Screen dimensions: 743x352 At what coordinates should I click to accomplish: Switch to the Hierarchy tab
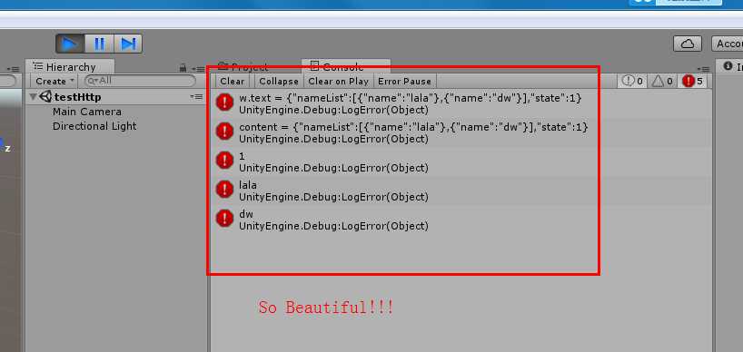pos(70,67)
